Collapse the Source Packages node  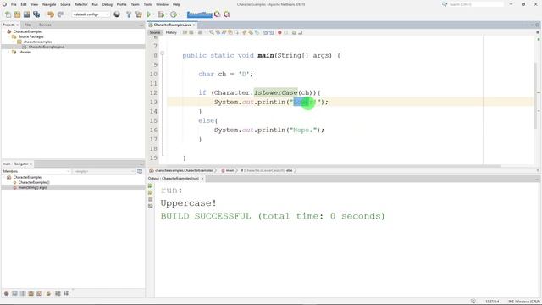[8, 36]
